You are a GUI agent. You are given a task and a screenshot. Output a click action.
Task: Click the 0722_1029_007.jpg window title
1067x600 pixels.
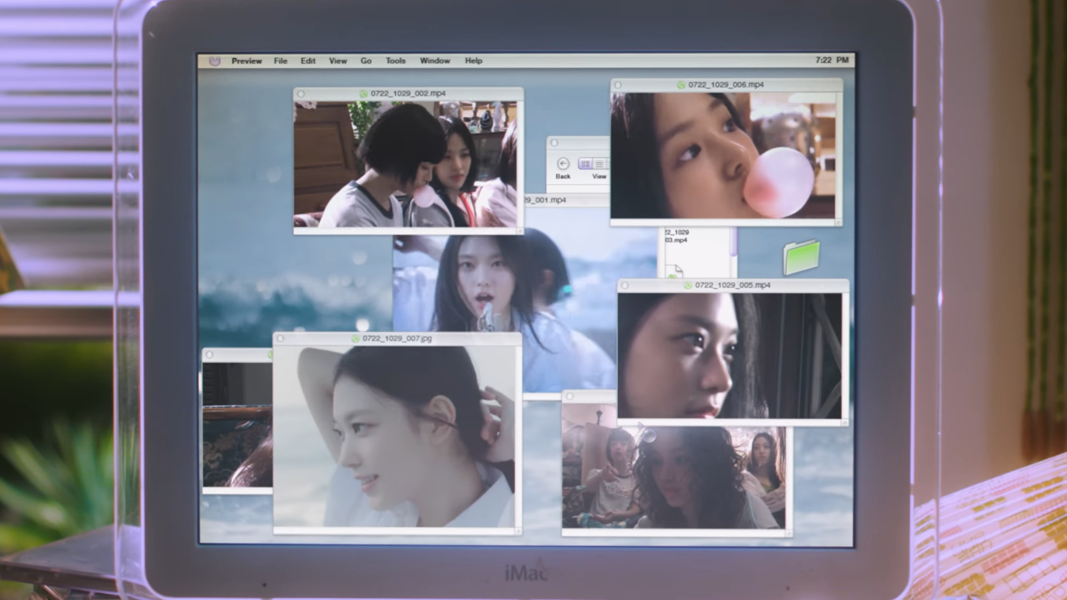tap(397, 338)
